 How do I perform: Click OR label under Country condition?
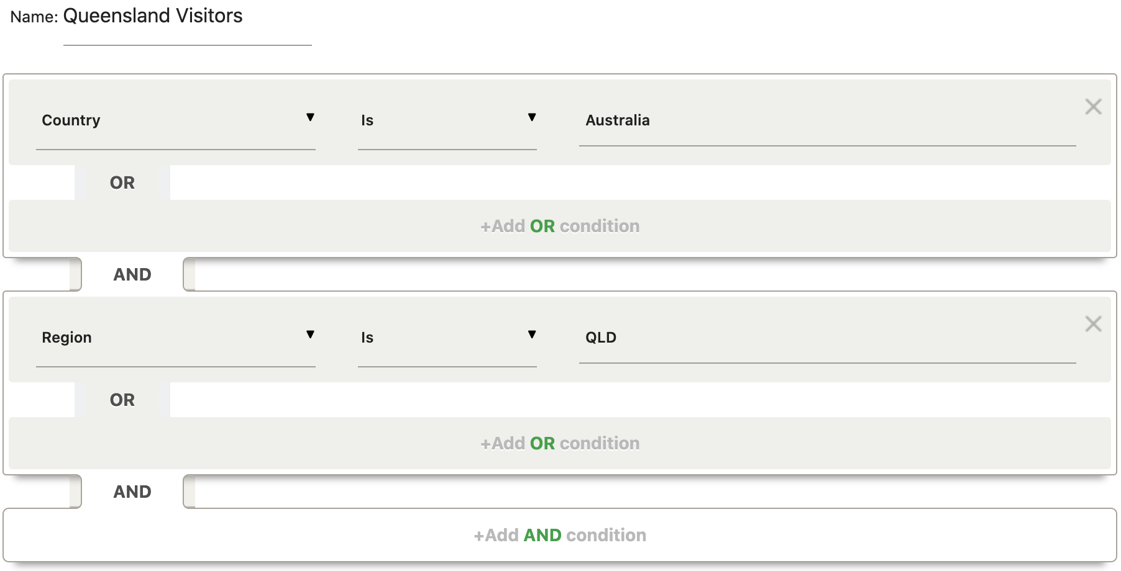pos(122,182)
